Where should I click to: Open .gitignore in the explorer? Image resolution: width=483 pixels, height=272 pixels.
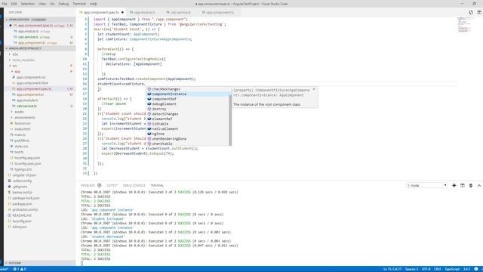tap(20, 187)
